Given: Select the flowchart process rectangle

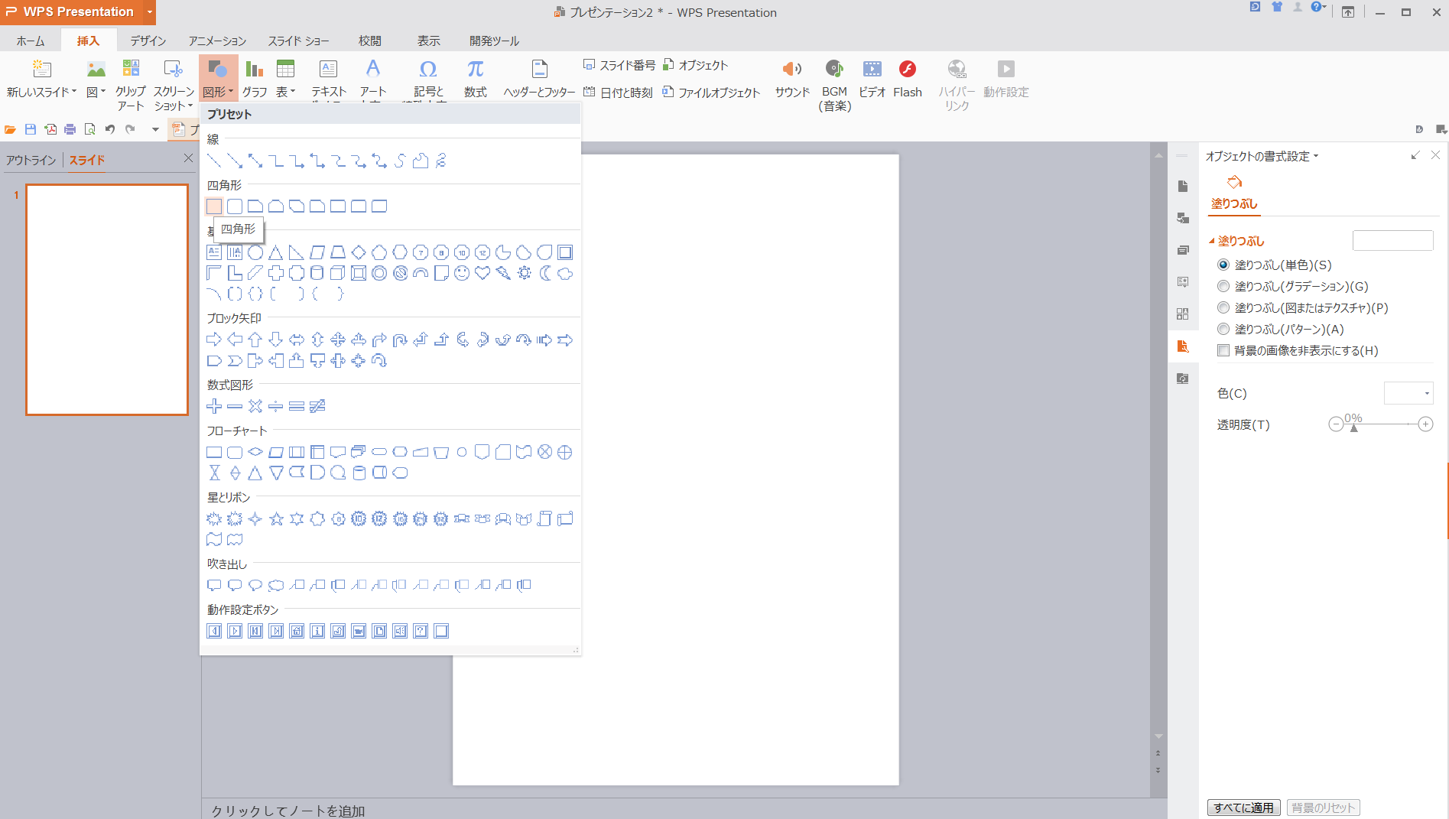Looking at the screenshot, I should tap(214, 452).
